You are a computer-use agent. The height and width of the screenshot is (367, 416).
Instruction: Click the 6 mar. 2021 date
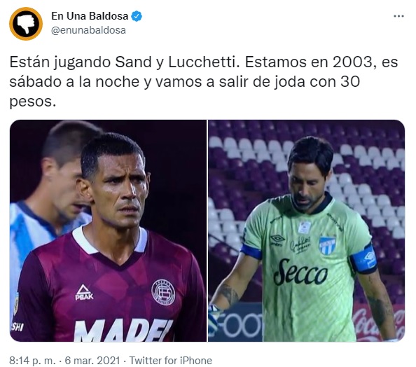pyautogui.click(x=92, y=361)
